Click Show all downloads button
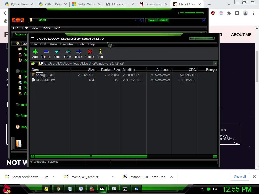The height and width of the screenshot is (194, 259). tap(240, 177)
